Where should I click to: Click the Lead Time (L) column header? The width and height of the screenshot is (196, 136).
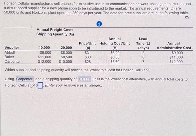[143, 43]
